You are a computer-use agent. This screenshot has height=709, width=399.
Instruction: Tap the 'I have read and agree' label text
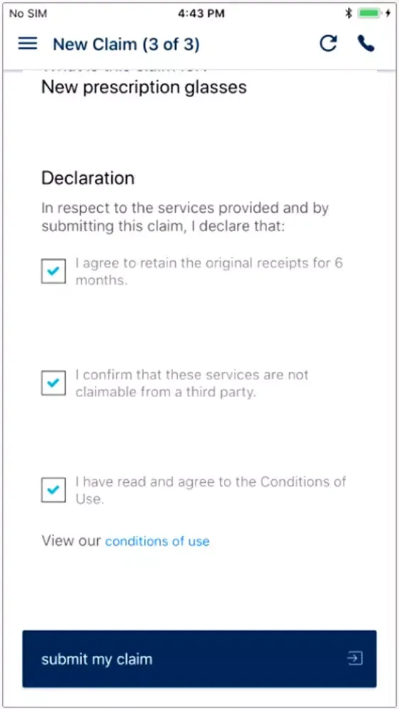[x=210, y=490]
